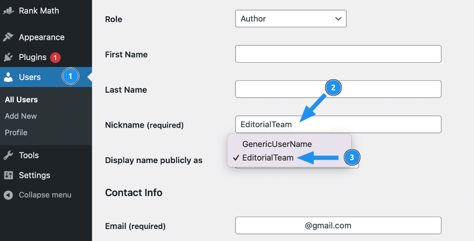The image size is (474, 241).
Task: Click the Users person icon
Action: tap(9, 77)
